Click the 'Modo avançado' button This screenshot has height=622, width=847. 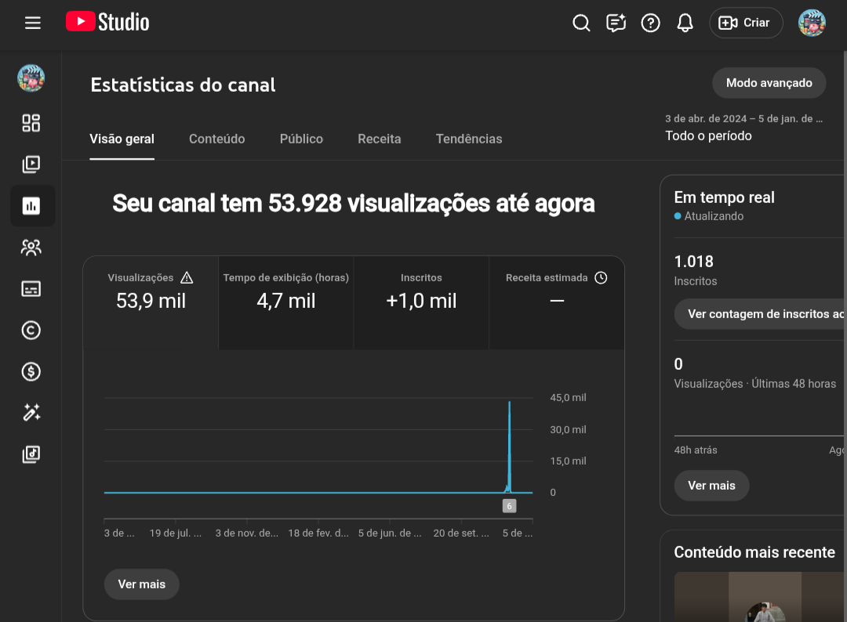(768, 82)
